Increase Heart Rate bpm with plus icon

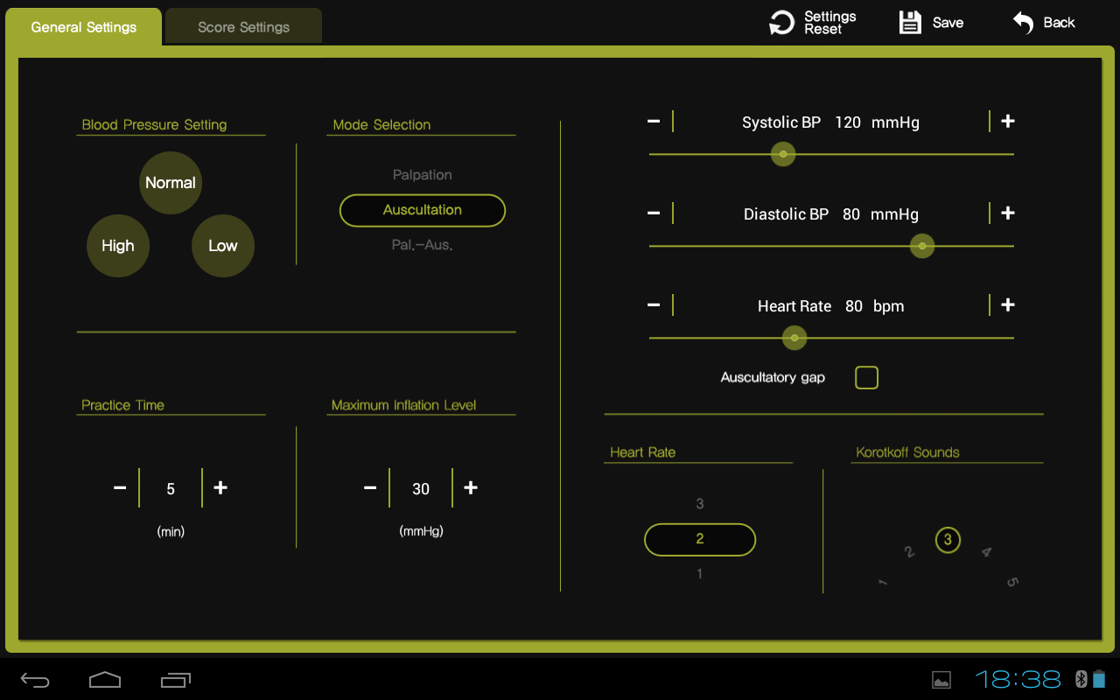(x=1008, y=305)
